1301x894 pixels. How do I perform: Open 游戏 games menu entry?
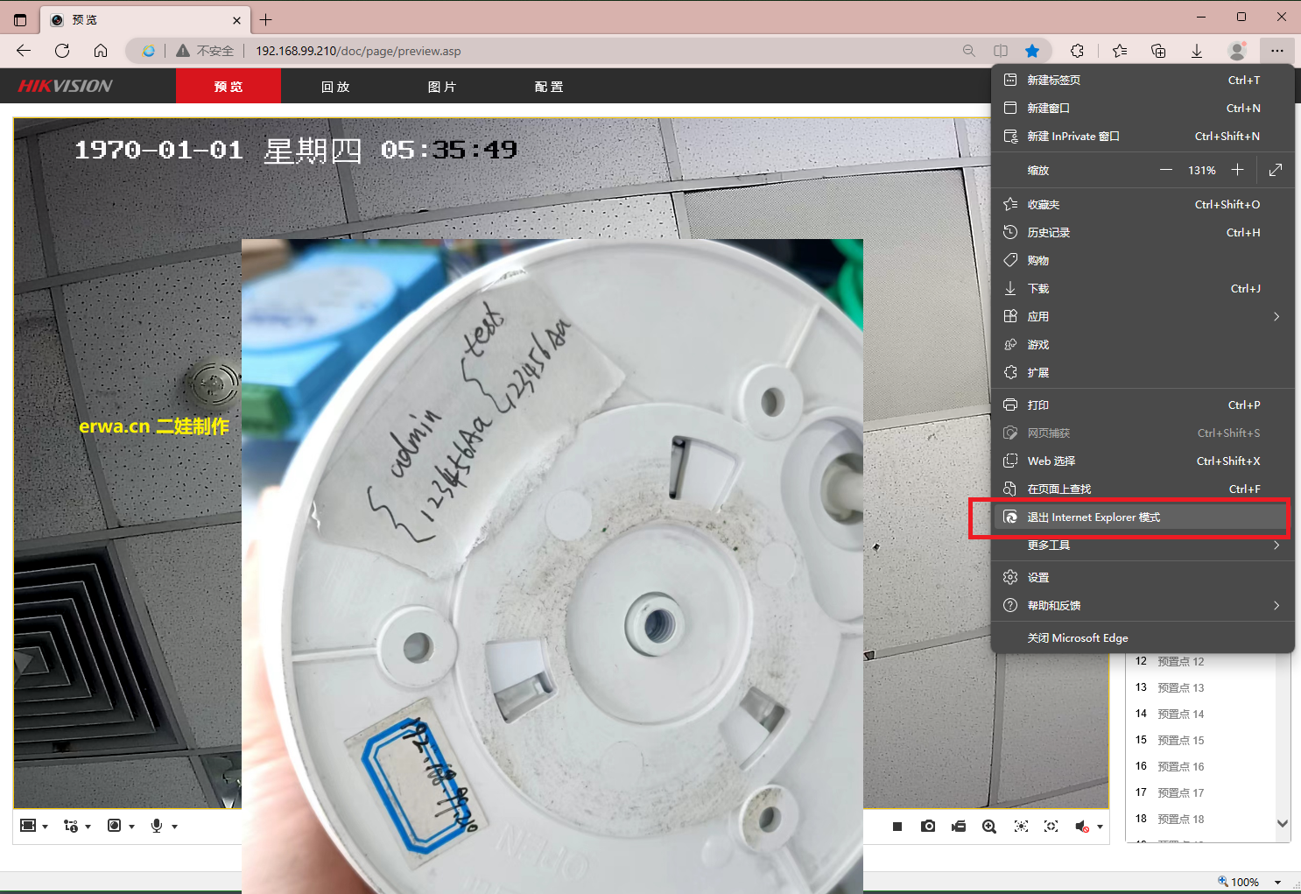1143,344
